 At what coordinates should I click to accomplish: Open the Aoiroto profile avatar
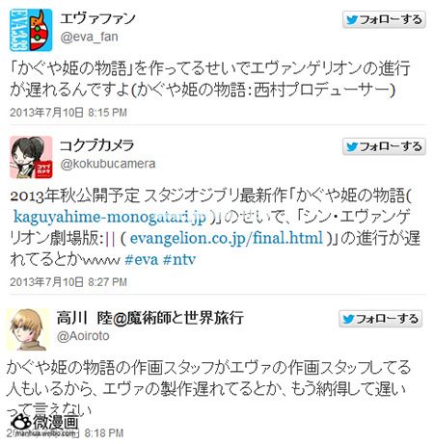pos(28,329)
